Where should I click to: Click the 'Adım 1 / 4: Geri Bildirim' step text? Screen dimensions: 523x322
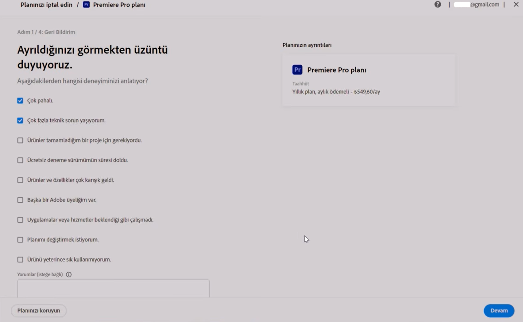(46, 32)
